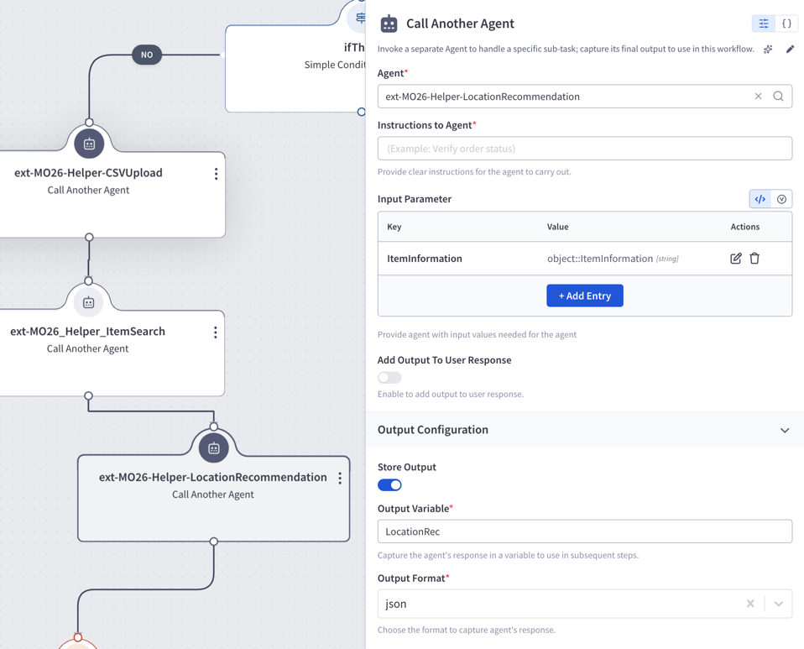Image resolution: width=804 pixels, height=649 pixels.
Task: Enable Add Output To User Response
Action: click(x=389, y=378)
